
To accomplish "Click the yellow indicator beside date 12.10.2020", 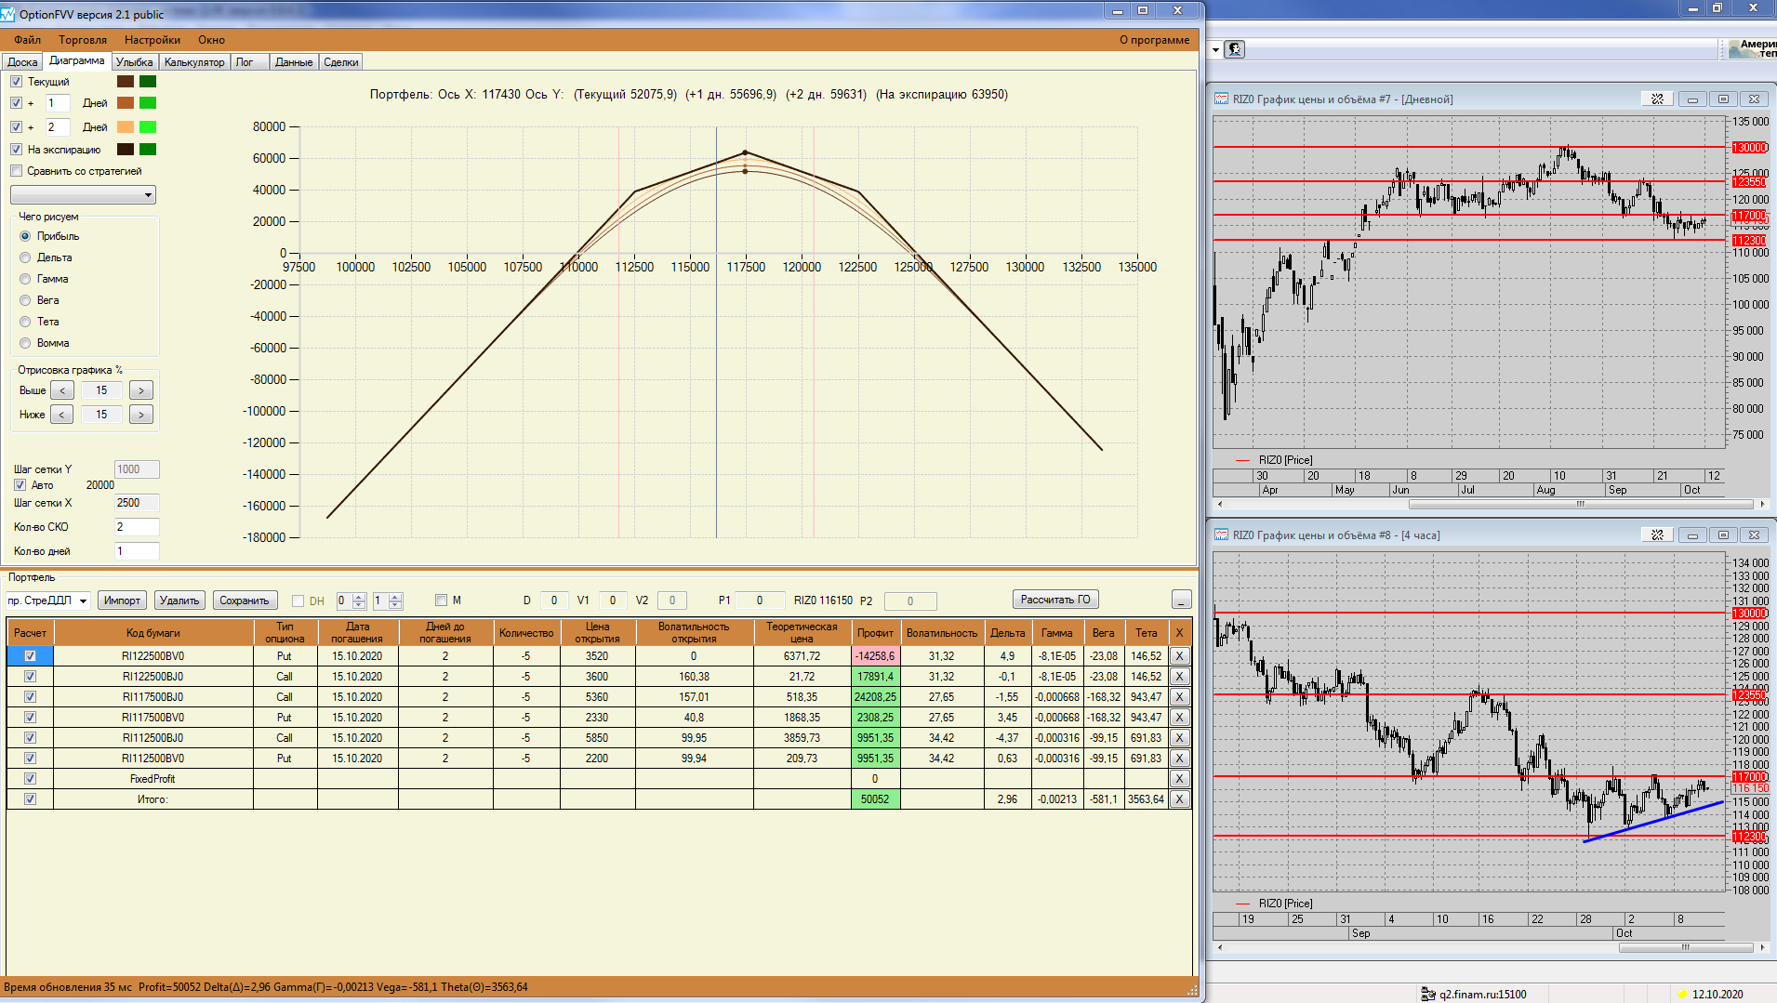I will [1681, 994].
